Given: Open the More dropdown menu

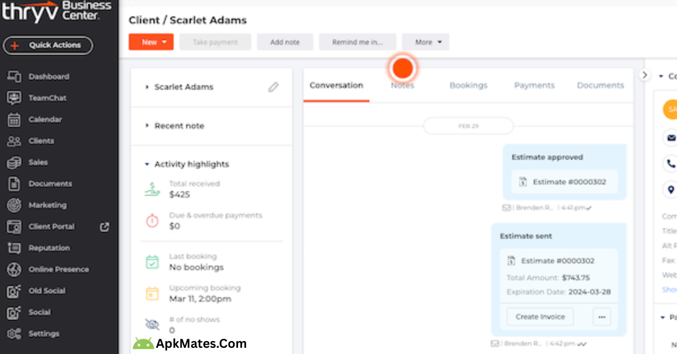Looking at the screenshot, I should point(426,42).
